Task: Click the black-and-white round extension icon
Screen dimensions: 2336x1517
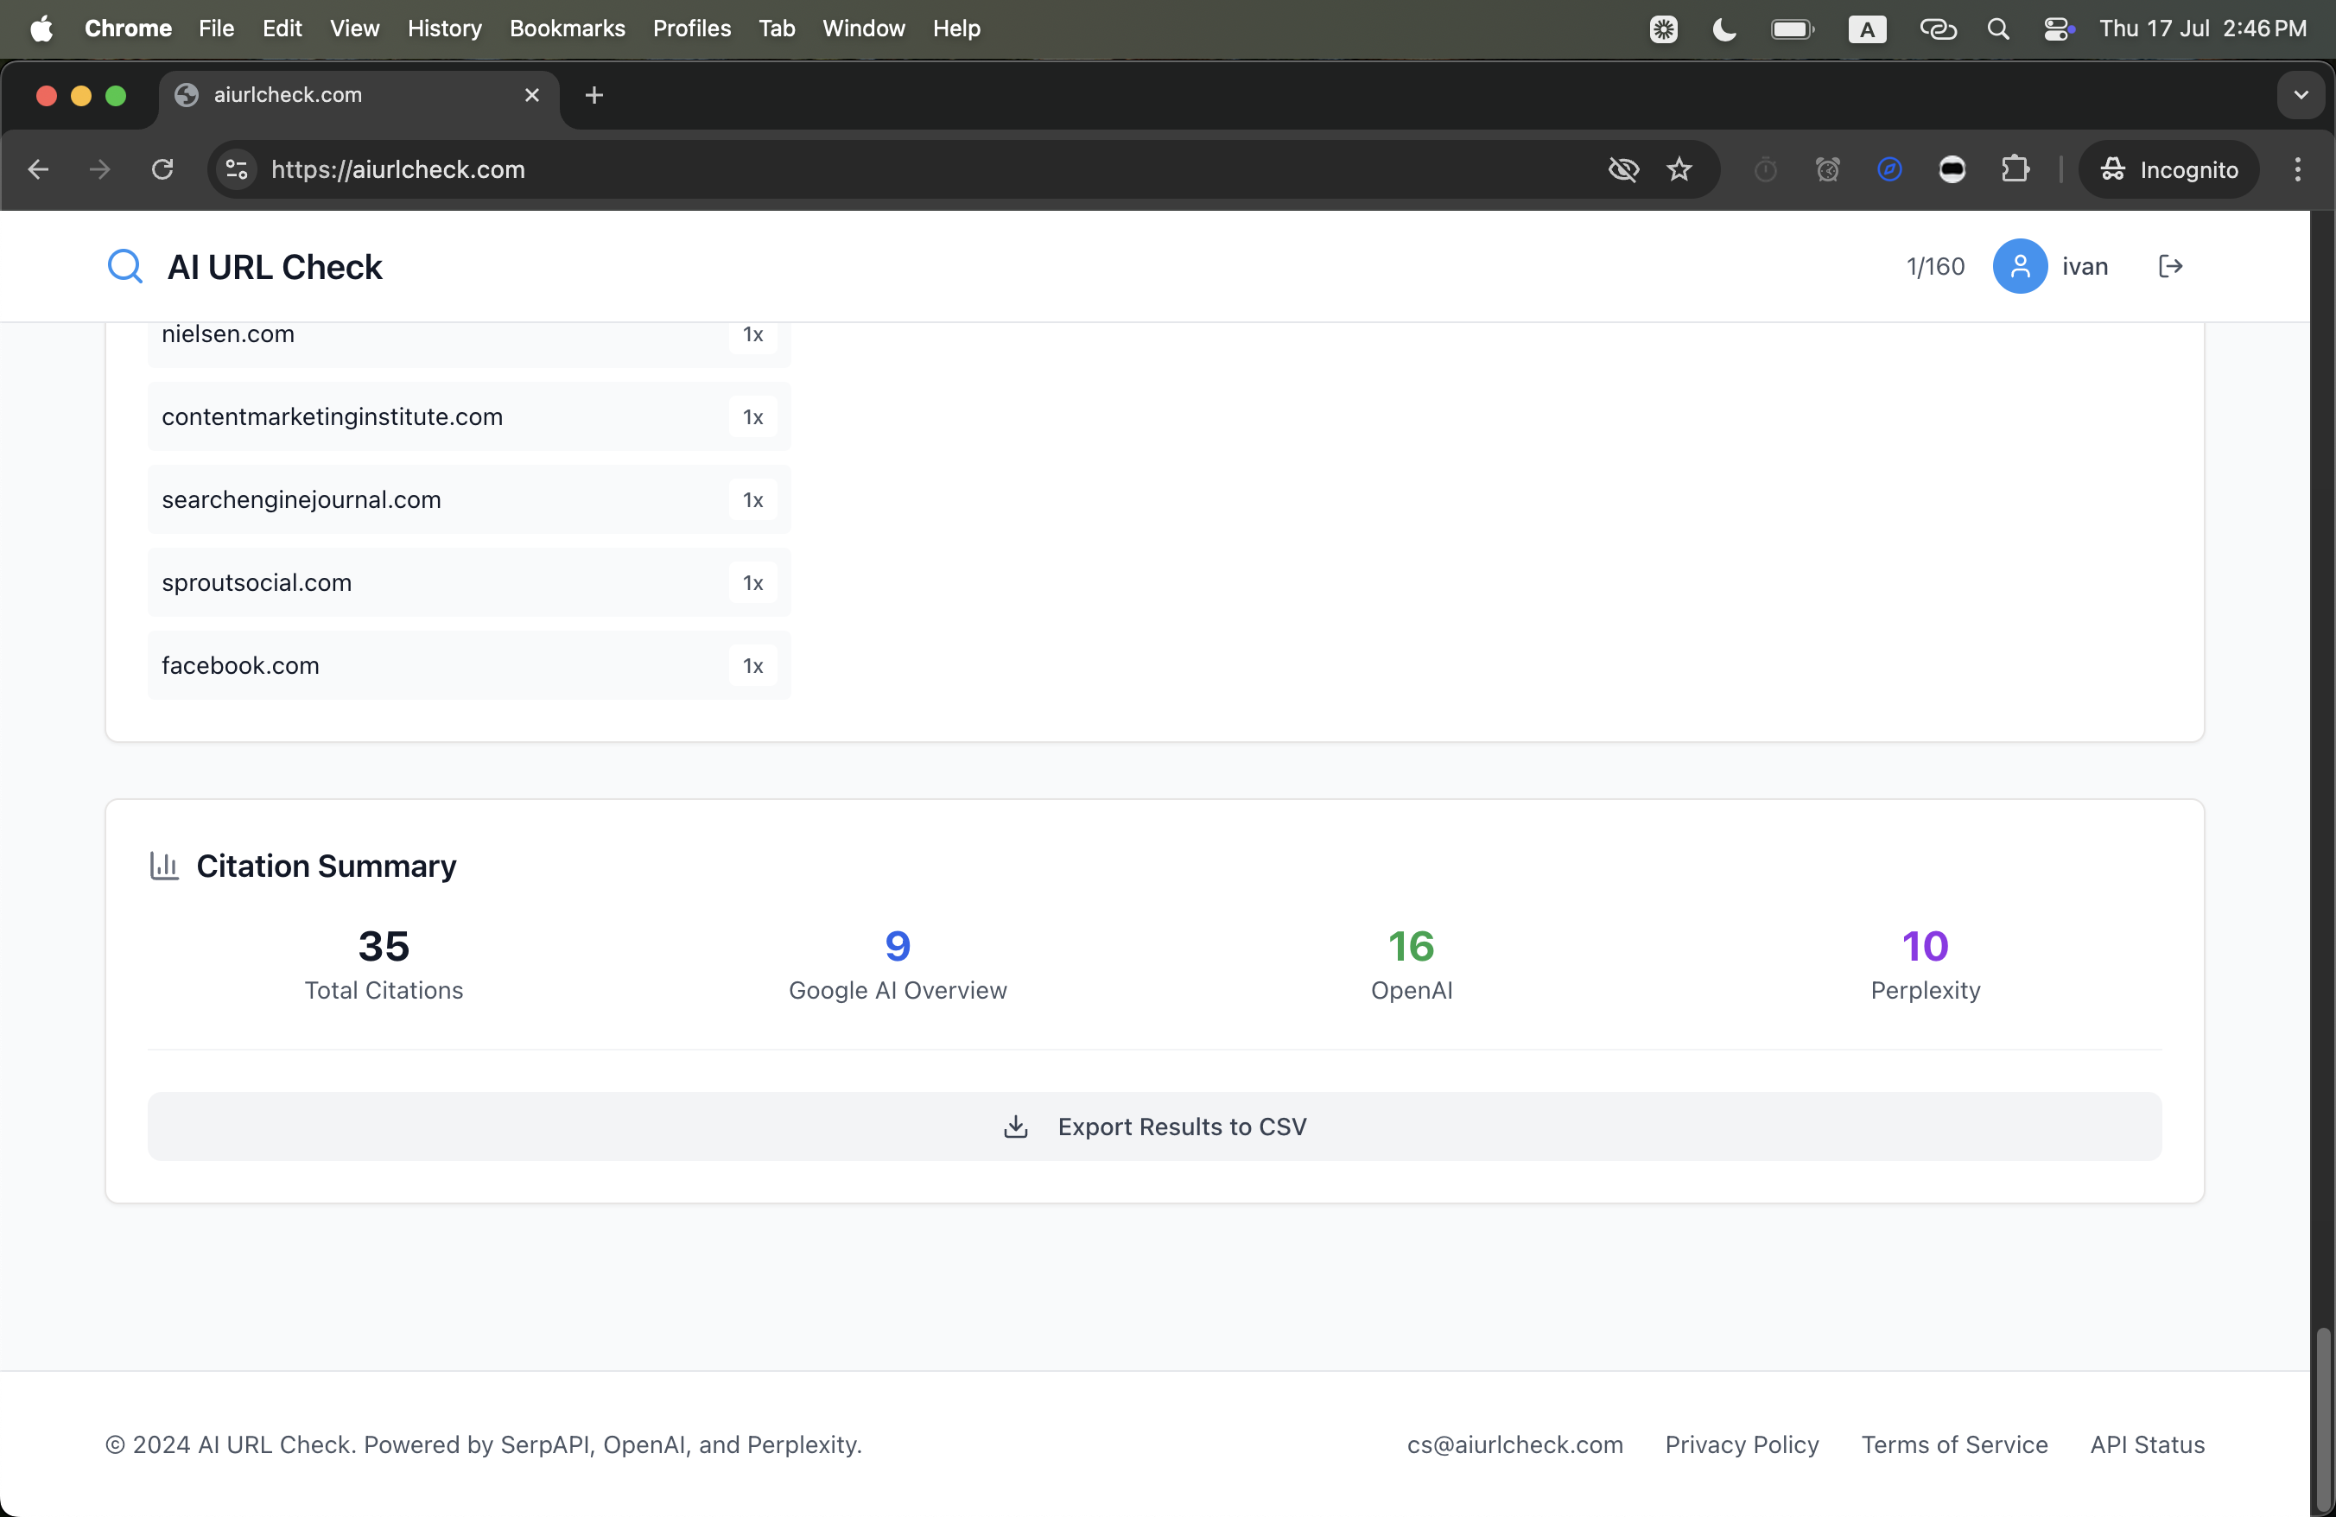Action: tap(1952, 169)
